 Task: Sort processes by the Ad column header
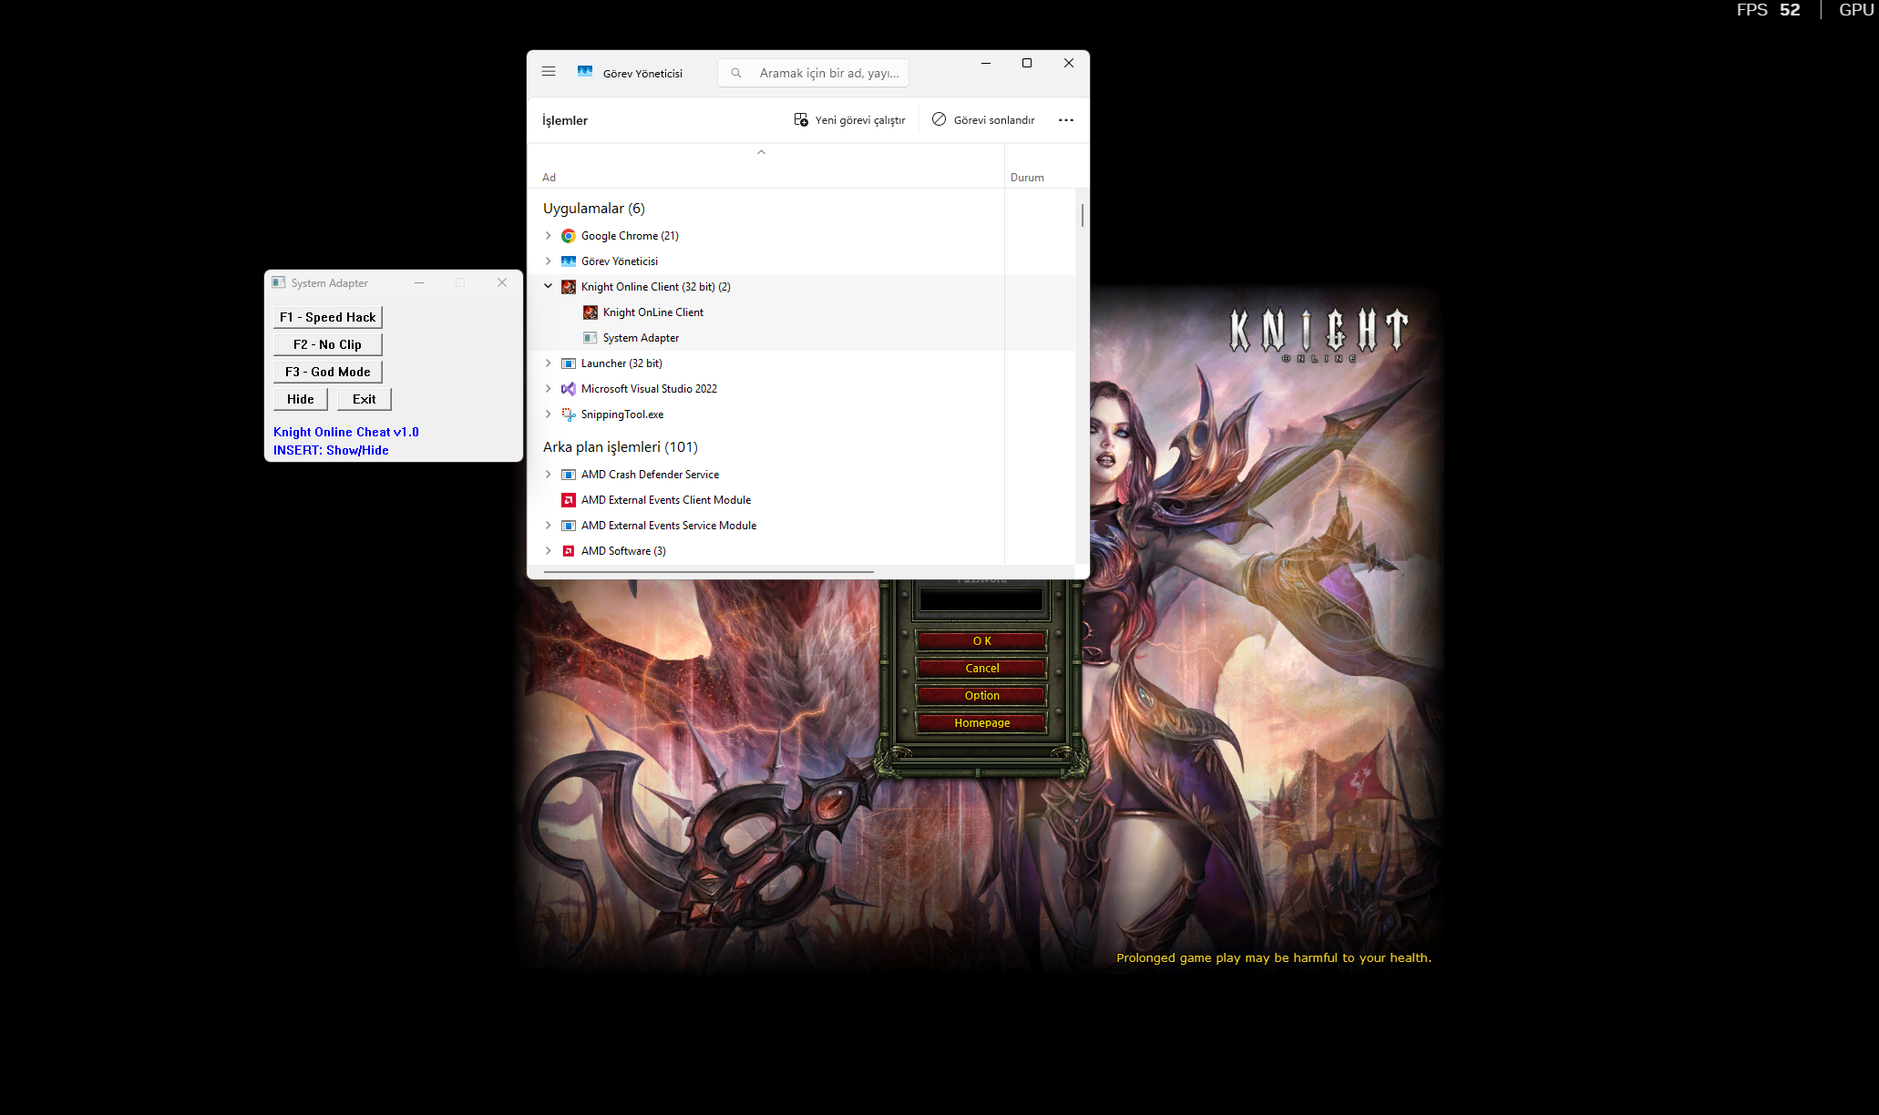[x=549, y=178]
